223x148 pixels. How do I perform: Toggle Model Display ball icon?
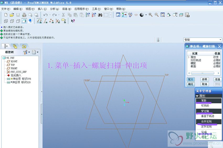(30, 21)
